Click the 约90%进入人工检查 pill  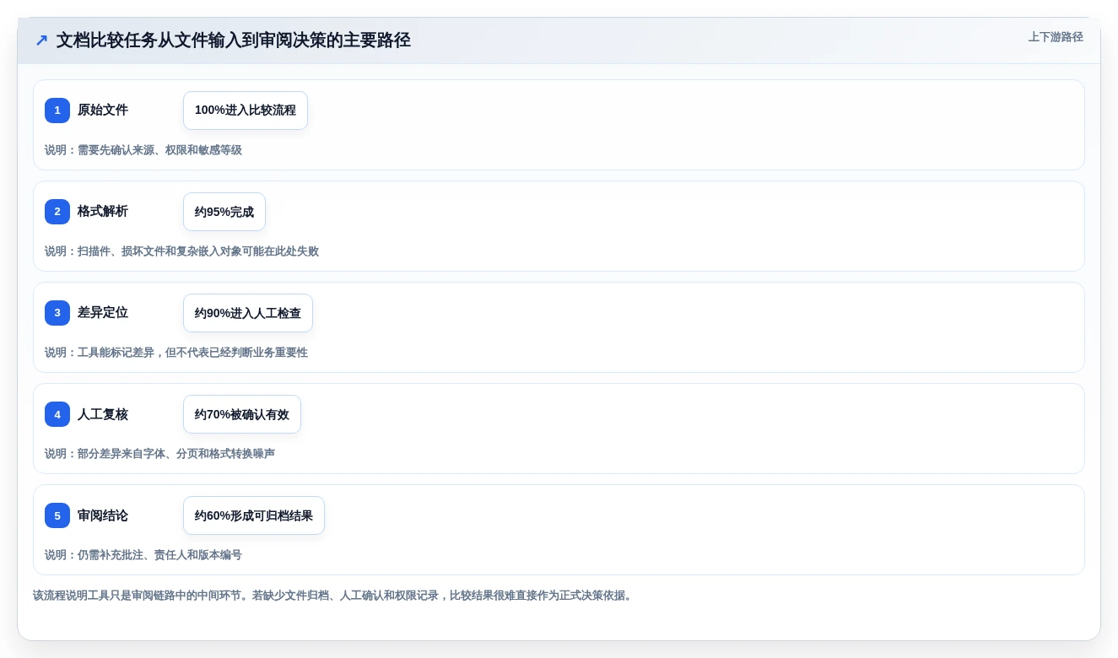248,313
